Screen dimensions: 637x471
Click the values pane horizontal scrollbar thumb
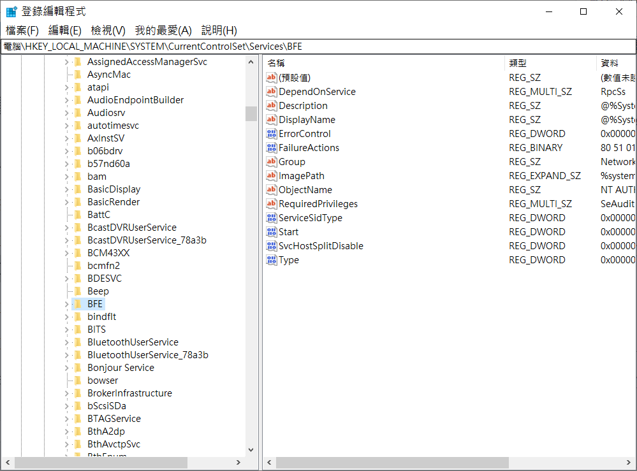pyautogui.click(x=392, y=463)
